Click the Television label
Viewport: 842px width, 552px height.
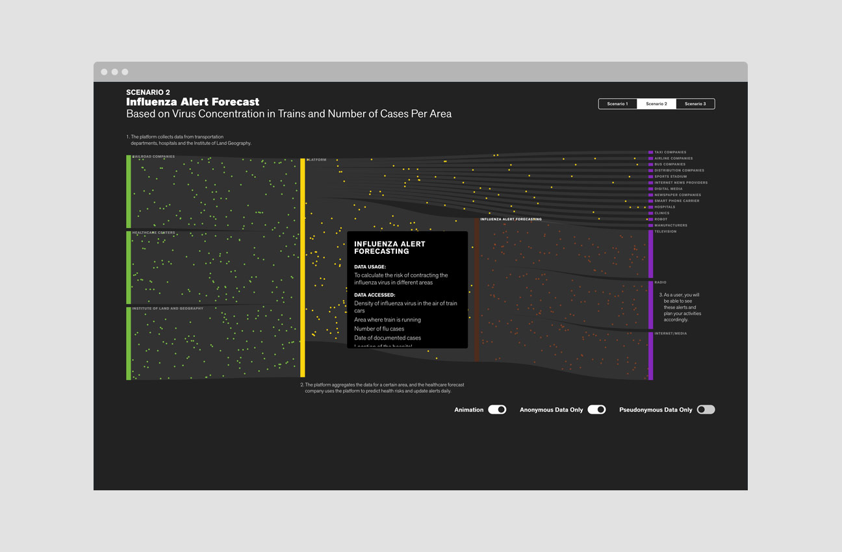pos(665,232)
